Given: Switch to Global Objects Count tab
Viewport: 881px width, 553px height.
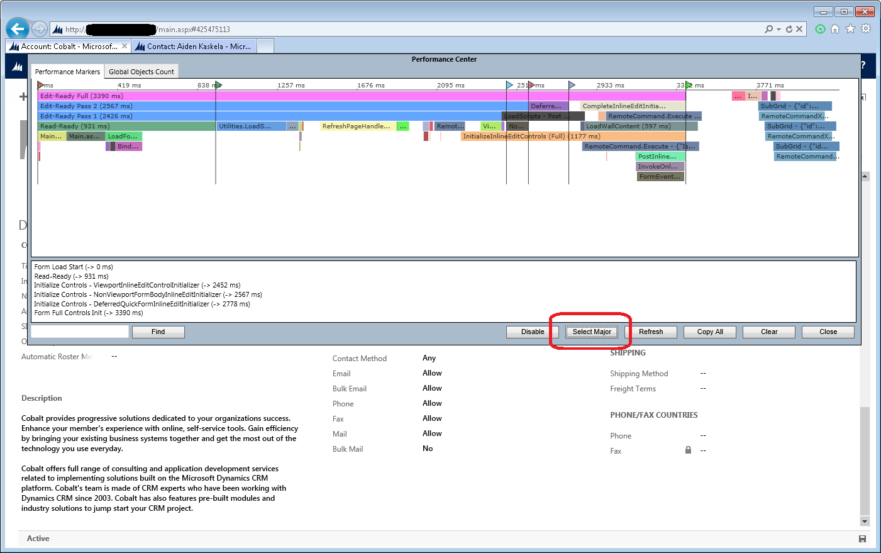Looking at the screenshot, I should pos(141,72).
